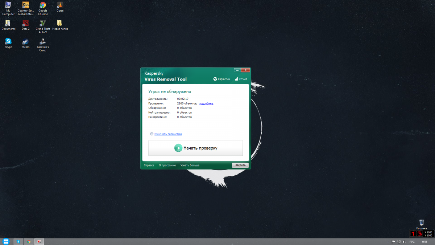
Task: Click Skype in the taskbar
Action: [18, 241]
